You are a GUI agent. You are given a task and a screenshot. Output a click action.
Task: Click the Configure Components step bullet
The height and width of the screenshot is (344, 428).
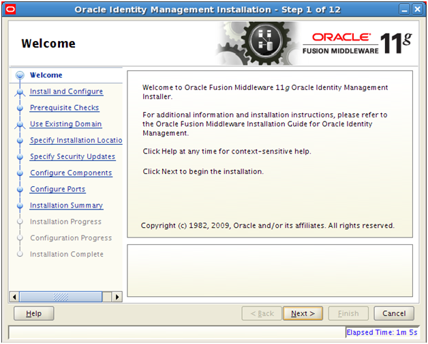[20, 173]
